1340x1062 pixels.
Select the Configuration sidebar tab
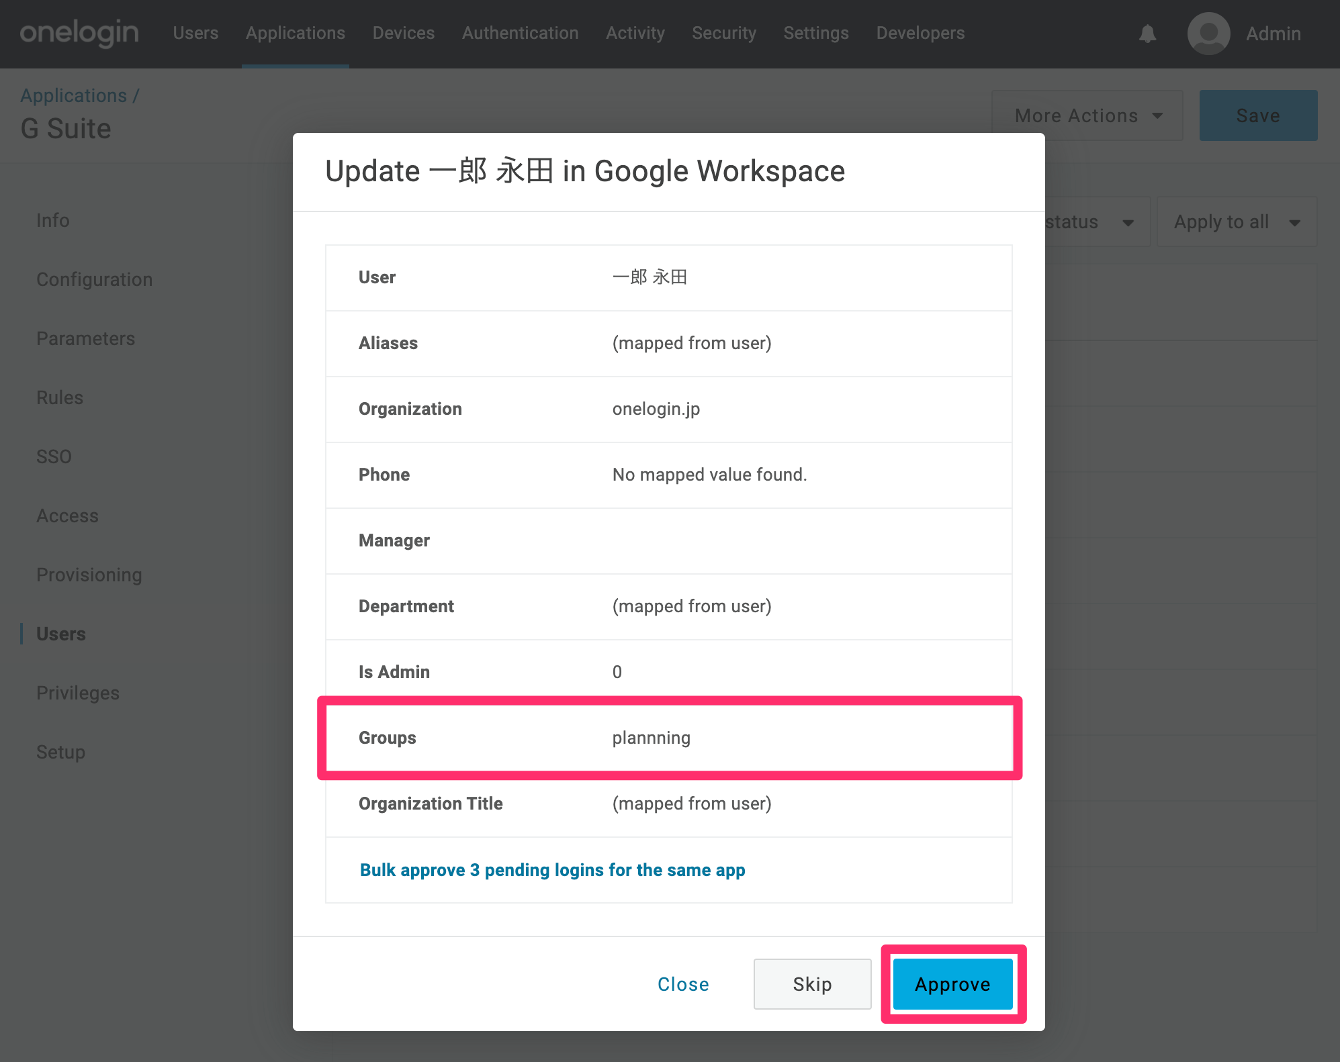click(95, 279)
